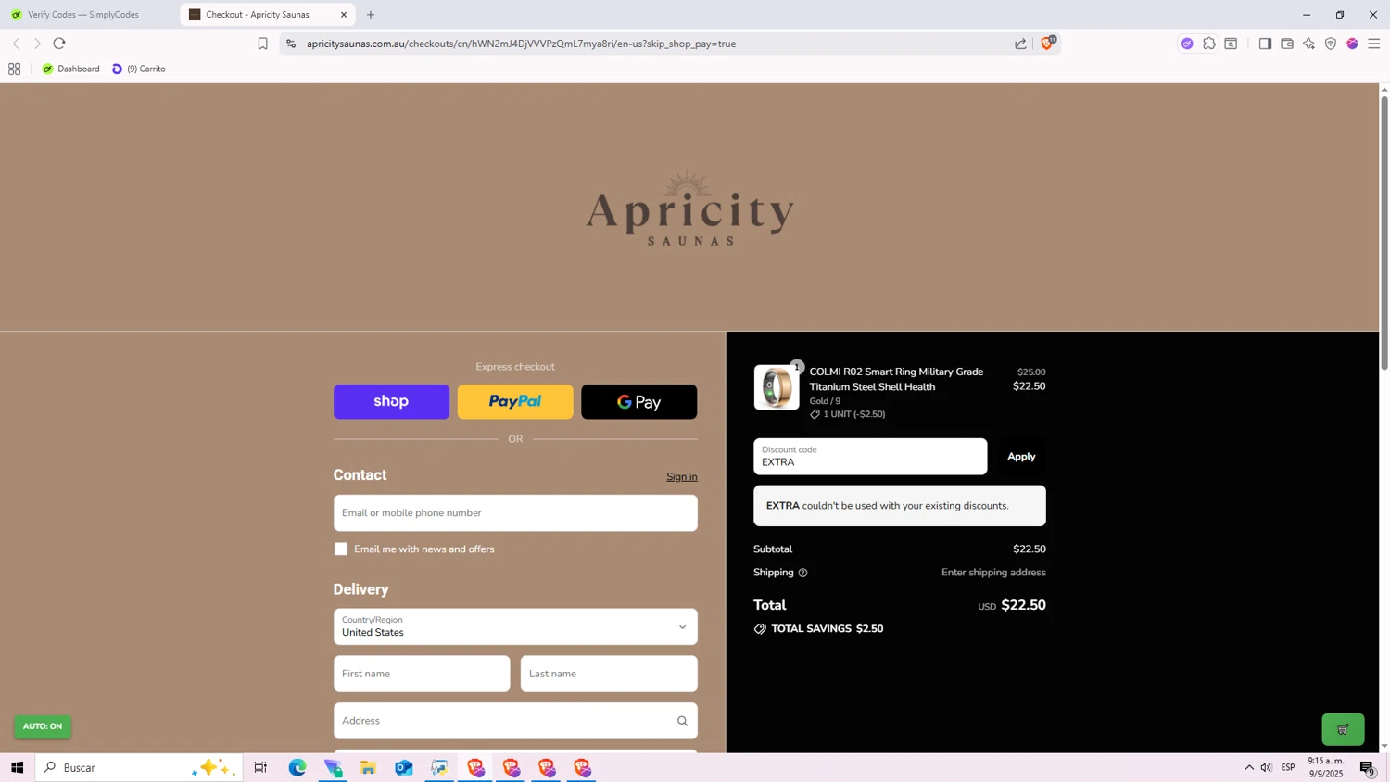The width and height of the screenshot is (1390, 782).
Task: Click the Address input field
Action: click(515, 721)
